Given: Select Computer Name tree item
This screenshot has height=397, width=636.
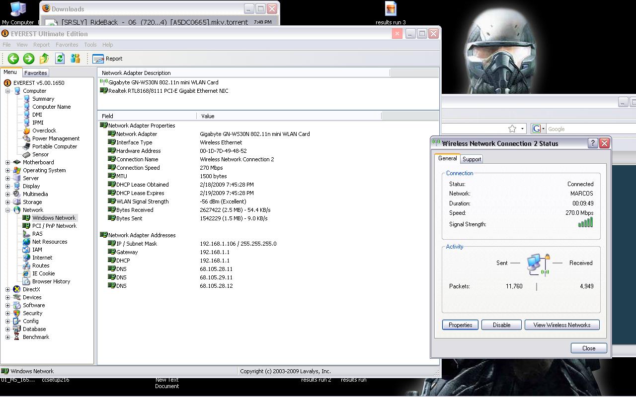Looking at the screenshot, I should coord(51,107).
